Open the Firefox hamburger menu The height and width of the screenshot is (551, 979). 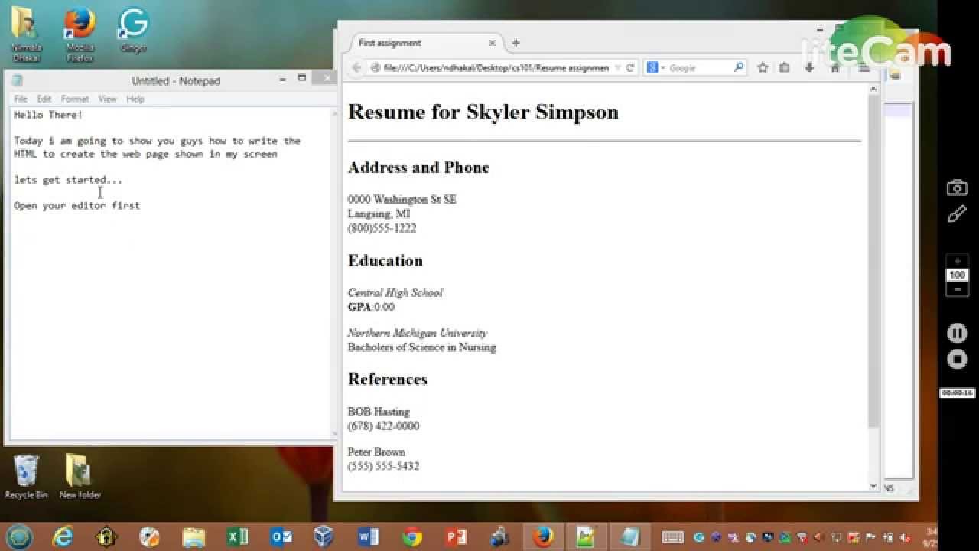pyautogui.click(x=864, y=68)
